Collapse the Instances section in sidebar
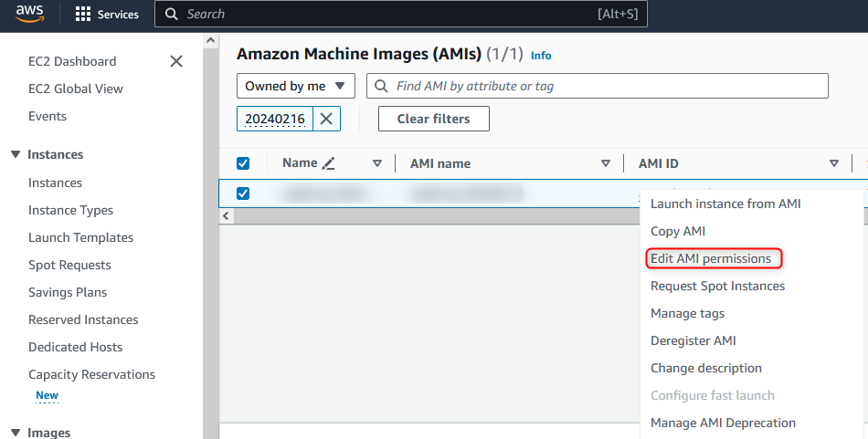868x439 pixels. point(16,154)
